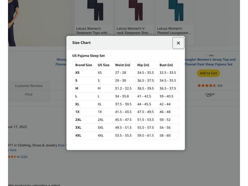This screenshot has width=248, height=186.
Task: Open the Latuza Women's Pleated Loungewear thumbnail
Action: tap(175, 17)
